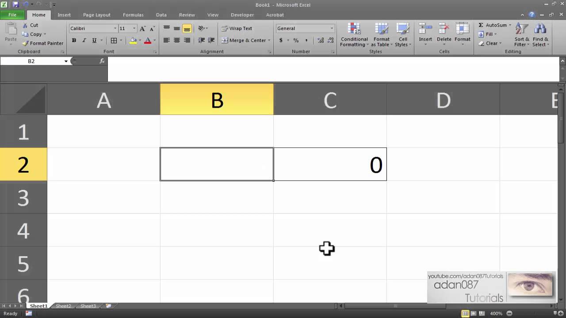Screen dimensions: 566x318
Task: Click the Conditional Formatting icon
Action: point(354,29)
